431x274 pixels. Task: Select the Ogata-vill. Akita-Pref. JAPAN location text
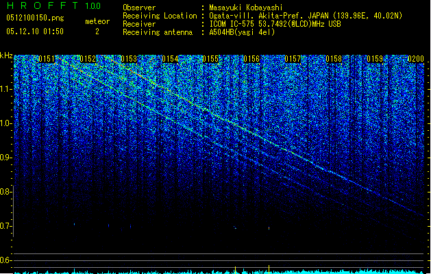tap(306, 16)
